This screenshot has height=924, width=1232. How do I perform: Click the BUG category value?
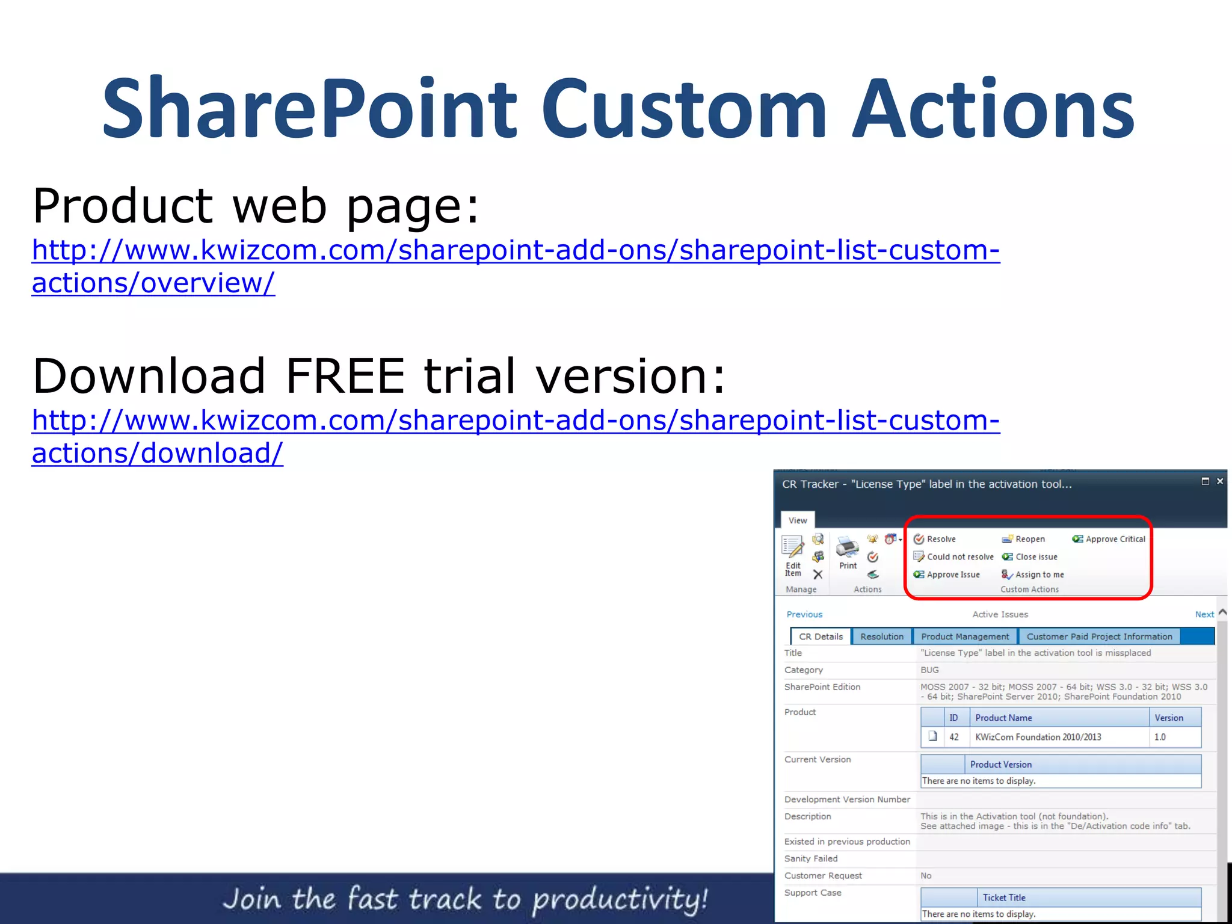tap(929, 670)
